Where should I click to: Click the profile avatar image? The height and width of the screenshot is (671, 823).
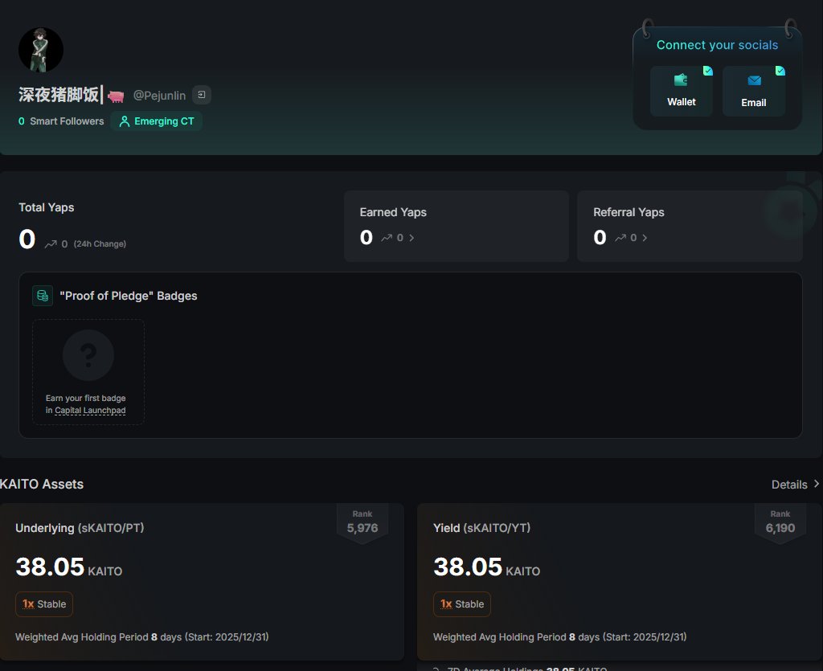pos(41,50)
